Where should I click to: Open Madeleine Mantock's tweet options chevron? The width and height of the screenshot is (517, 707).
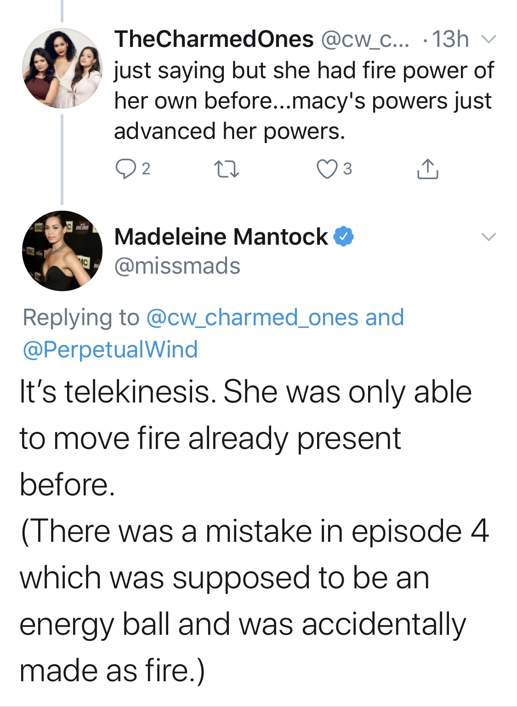pyautogui.click(x=489, y=237)
